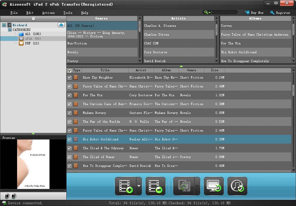Image resolution: width=296 pixels, height=206 pixels.
Task: Uncheck the How To Disappear Completely checkbox
Action: tap(70, 166)
